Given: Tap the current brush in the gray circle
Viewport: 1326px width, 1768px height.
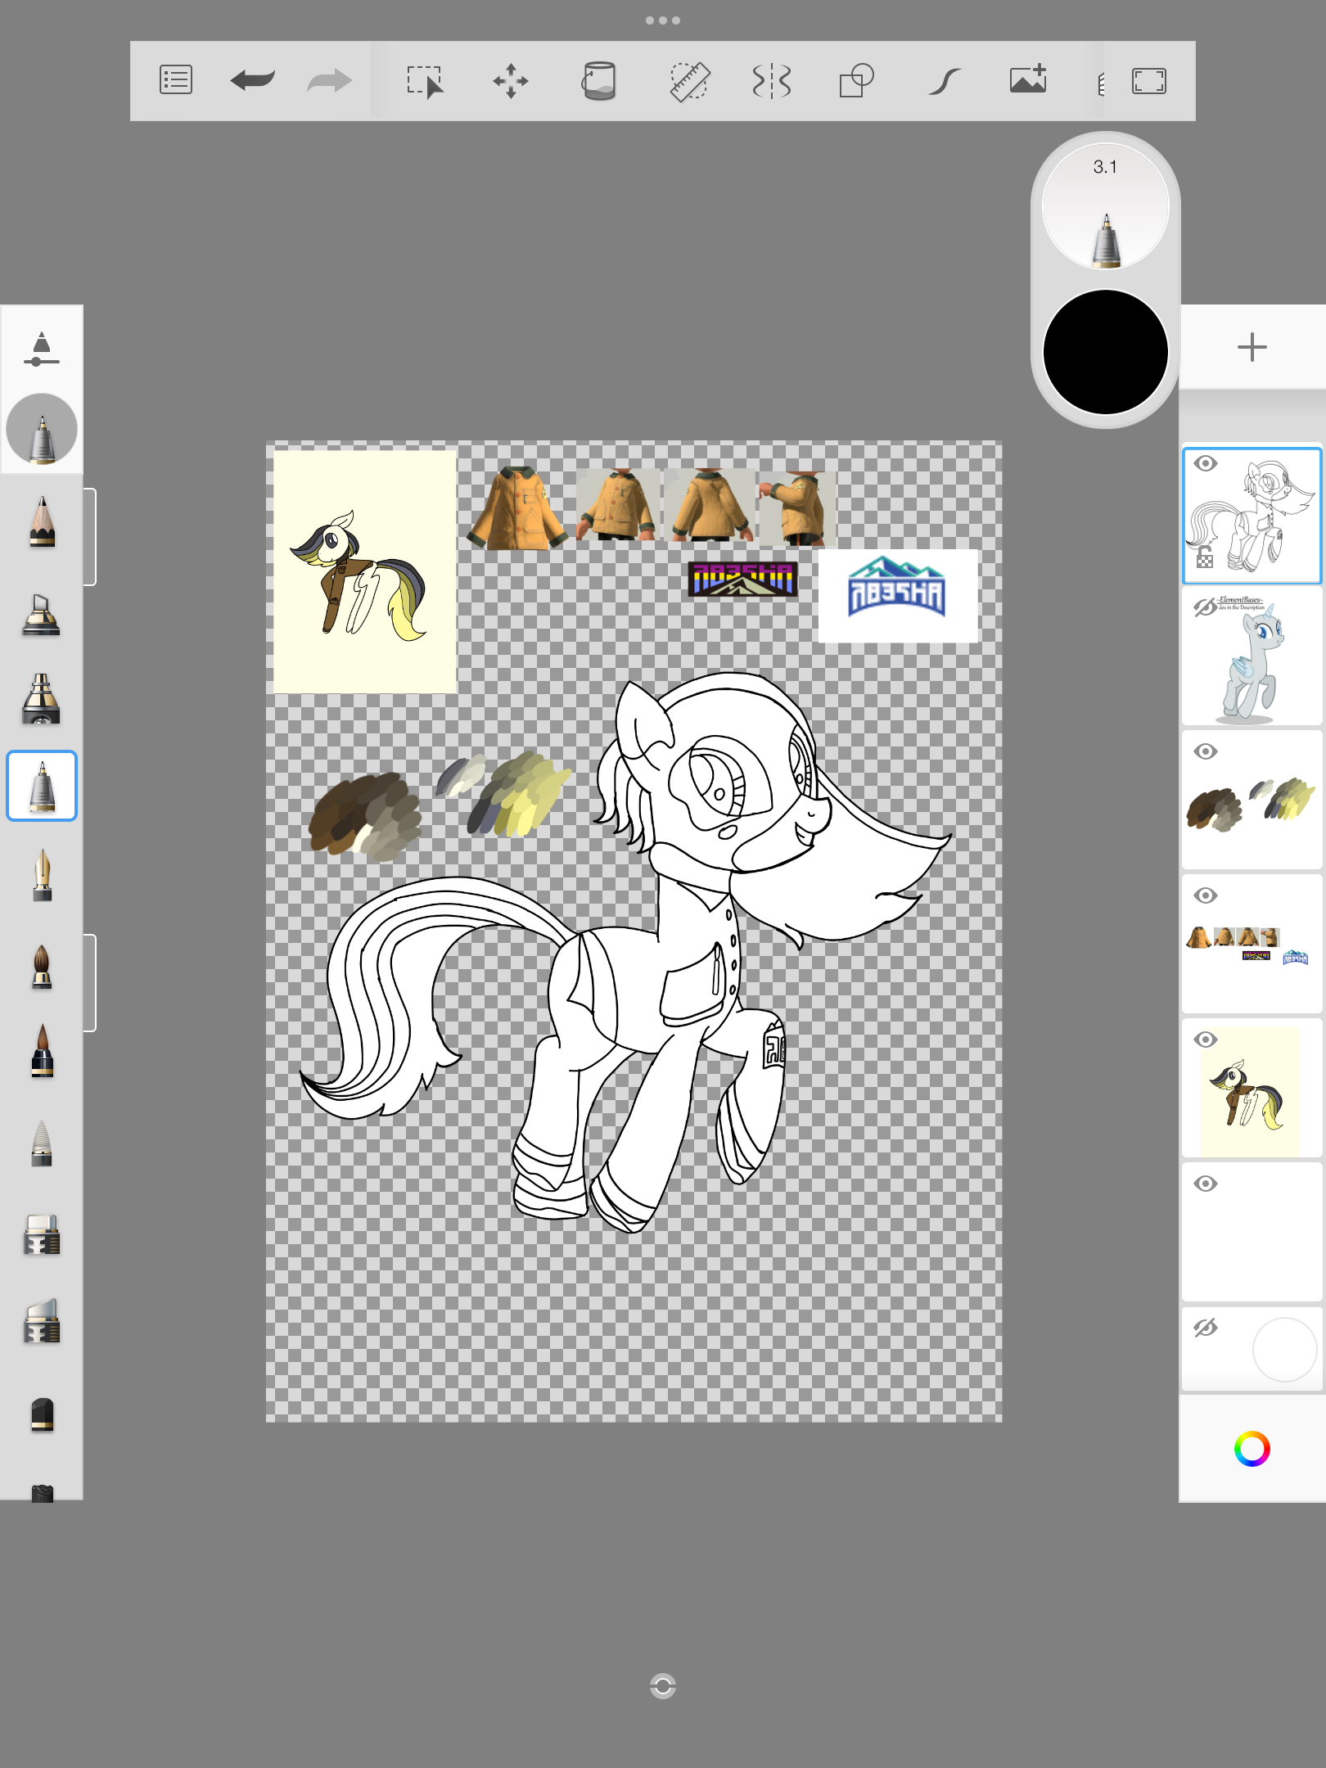Looking at the screenshot, I should 42,430.
